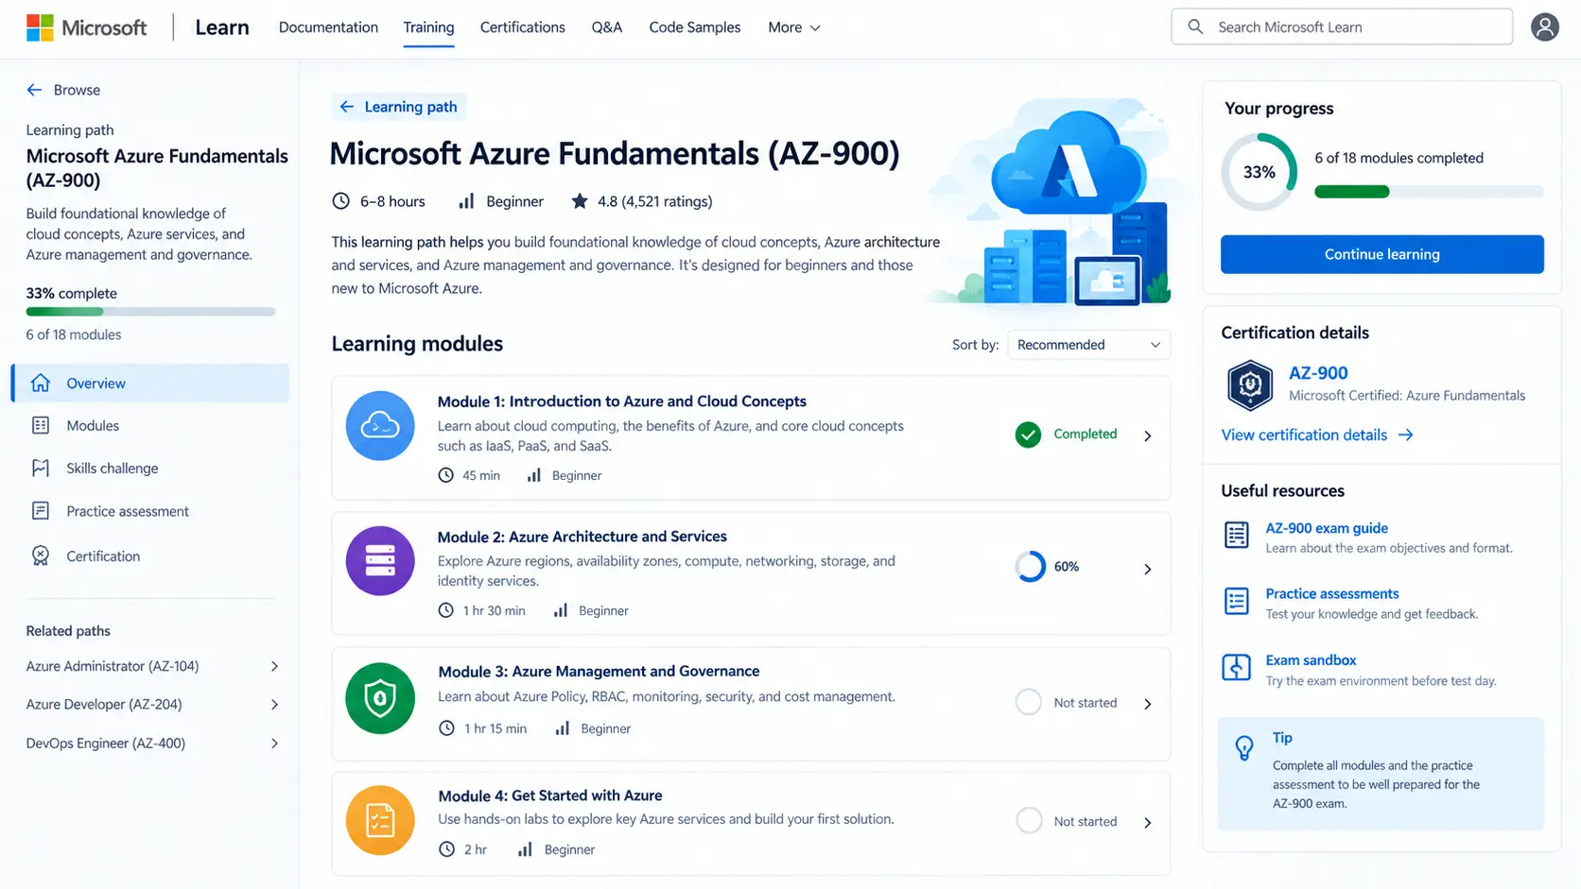
Task: Click Module 4 not started circle
Action: coord(1029,820)
